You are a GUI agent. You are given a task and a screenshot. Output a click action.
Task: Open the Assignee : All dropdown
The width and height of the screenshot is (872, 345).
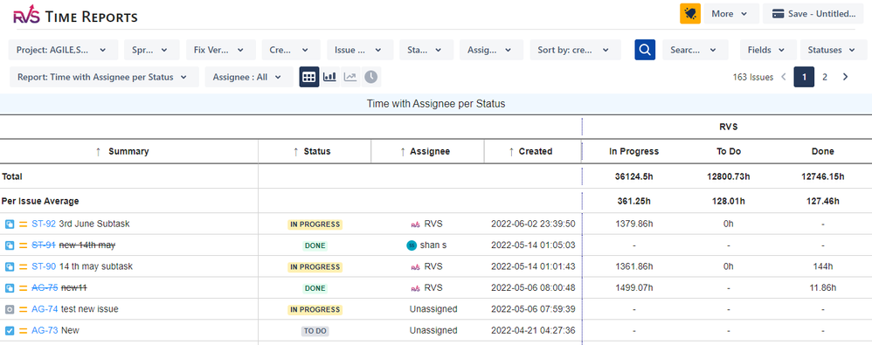pos(249,77)
